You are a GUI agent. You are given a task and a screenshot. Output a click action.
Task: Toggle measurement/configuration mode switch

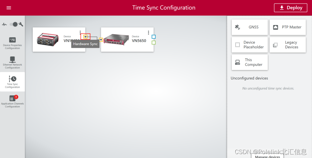point(13,24)
